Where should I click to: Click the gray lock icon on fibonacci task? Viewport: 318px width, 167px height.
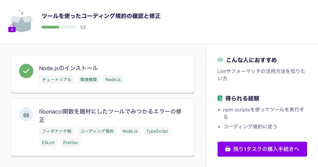tap(26, 114)
